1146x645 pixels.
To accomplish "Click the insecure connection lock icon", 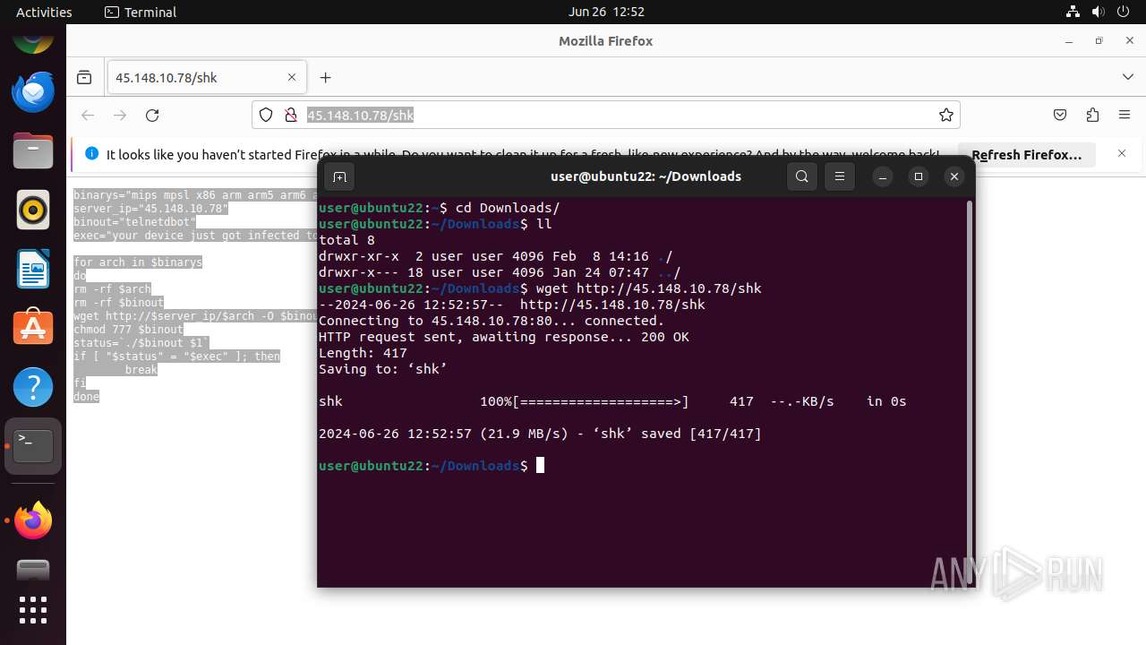I will click(x=290, y=115).
